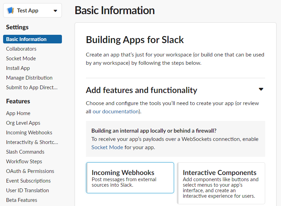Open the Interactive Components feature card
This screenshot has width=281, height=206.
pyautogui.click(x=221, y=183)
